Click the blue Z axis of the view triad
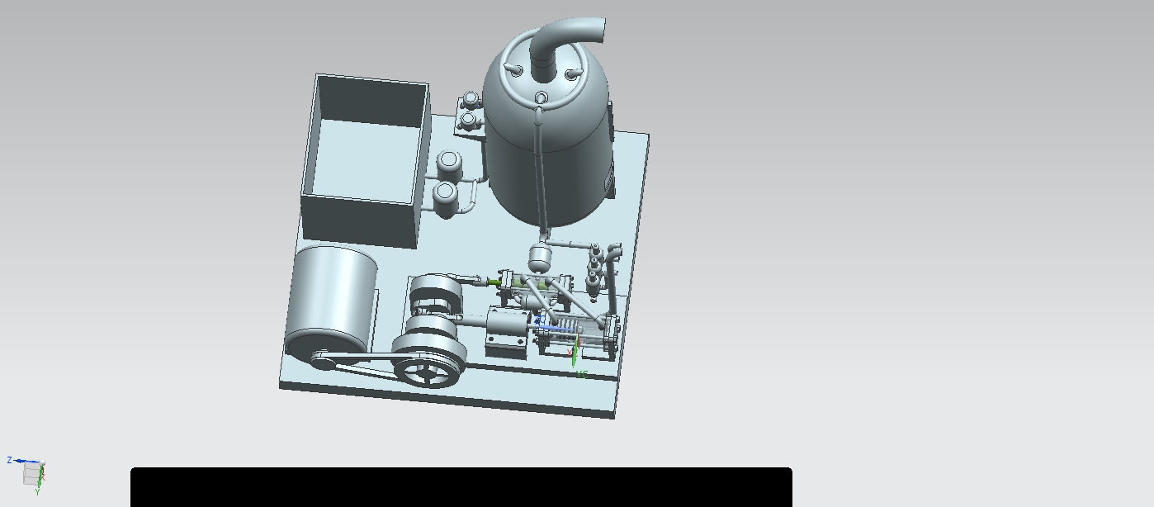The width and height of the screenshot is (1154, 507). tap(24, 462)
